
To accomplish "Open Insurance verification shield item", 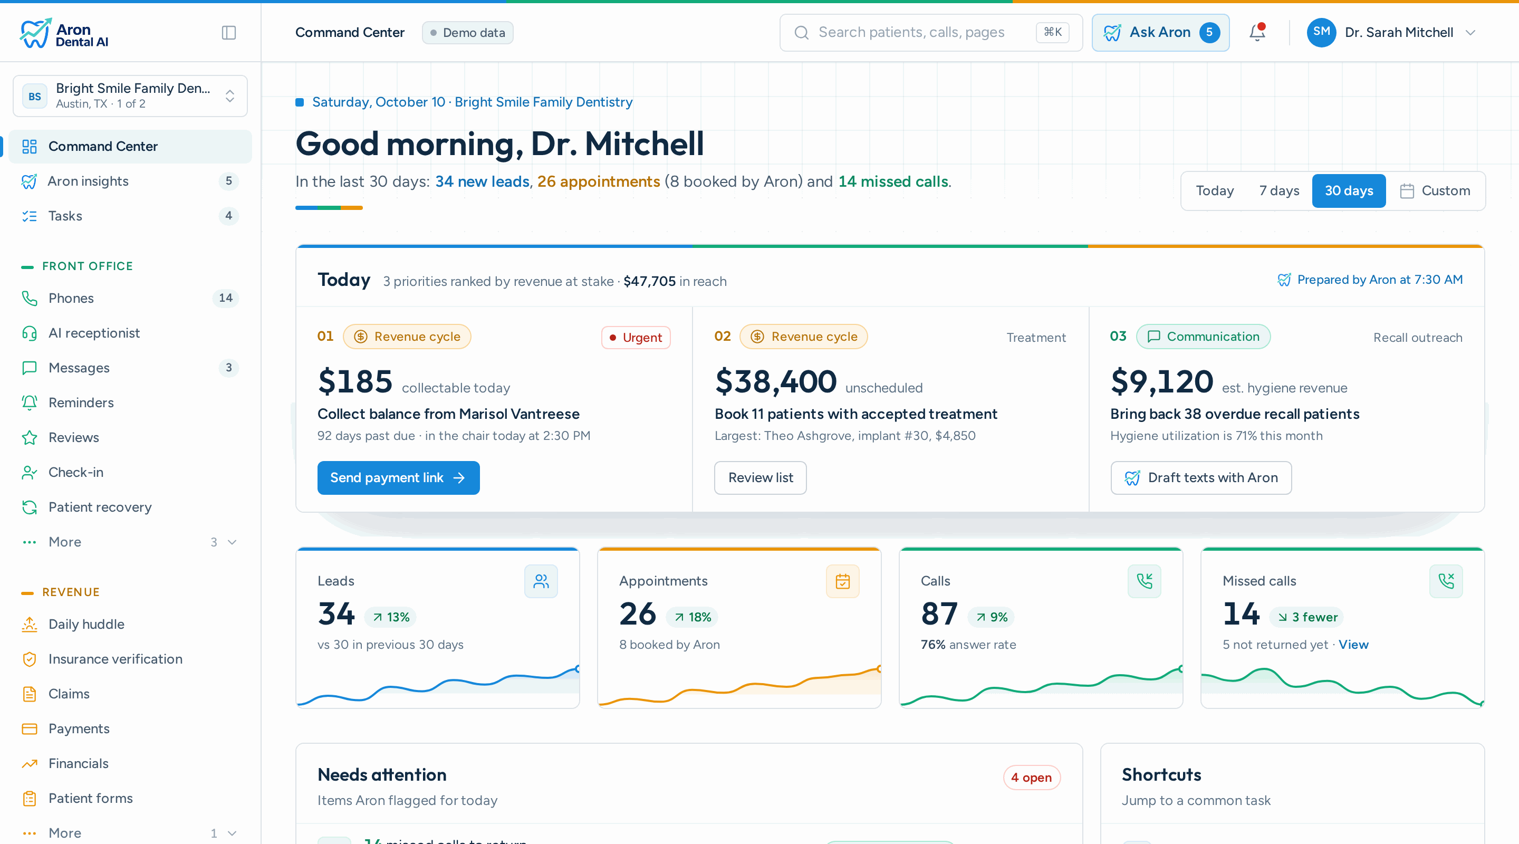I will [130, 659].
